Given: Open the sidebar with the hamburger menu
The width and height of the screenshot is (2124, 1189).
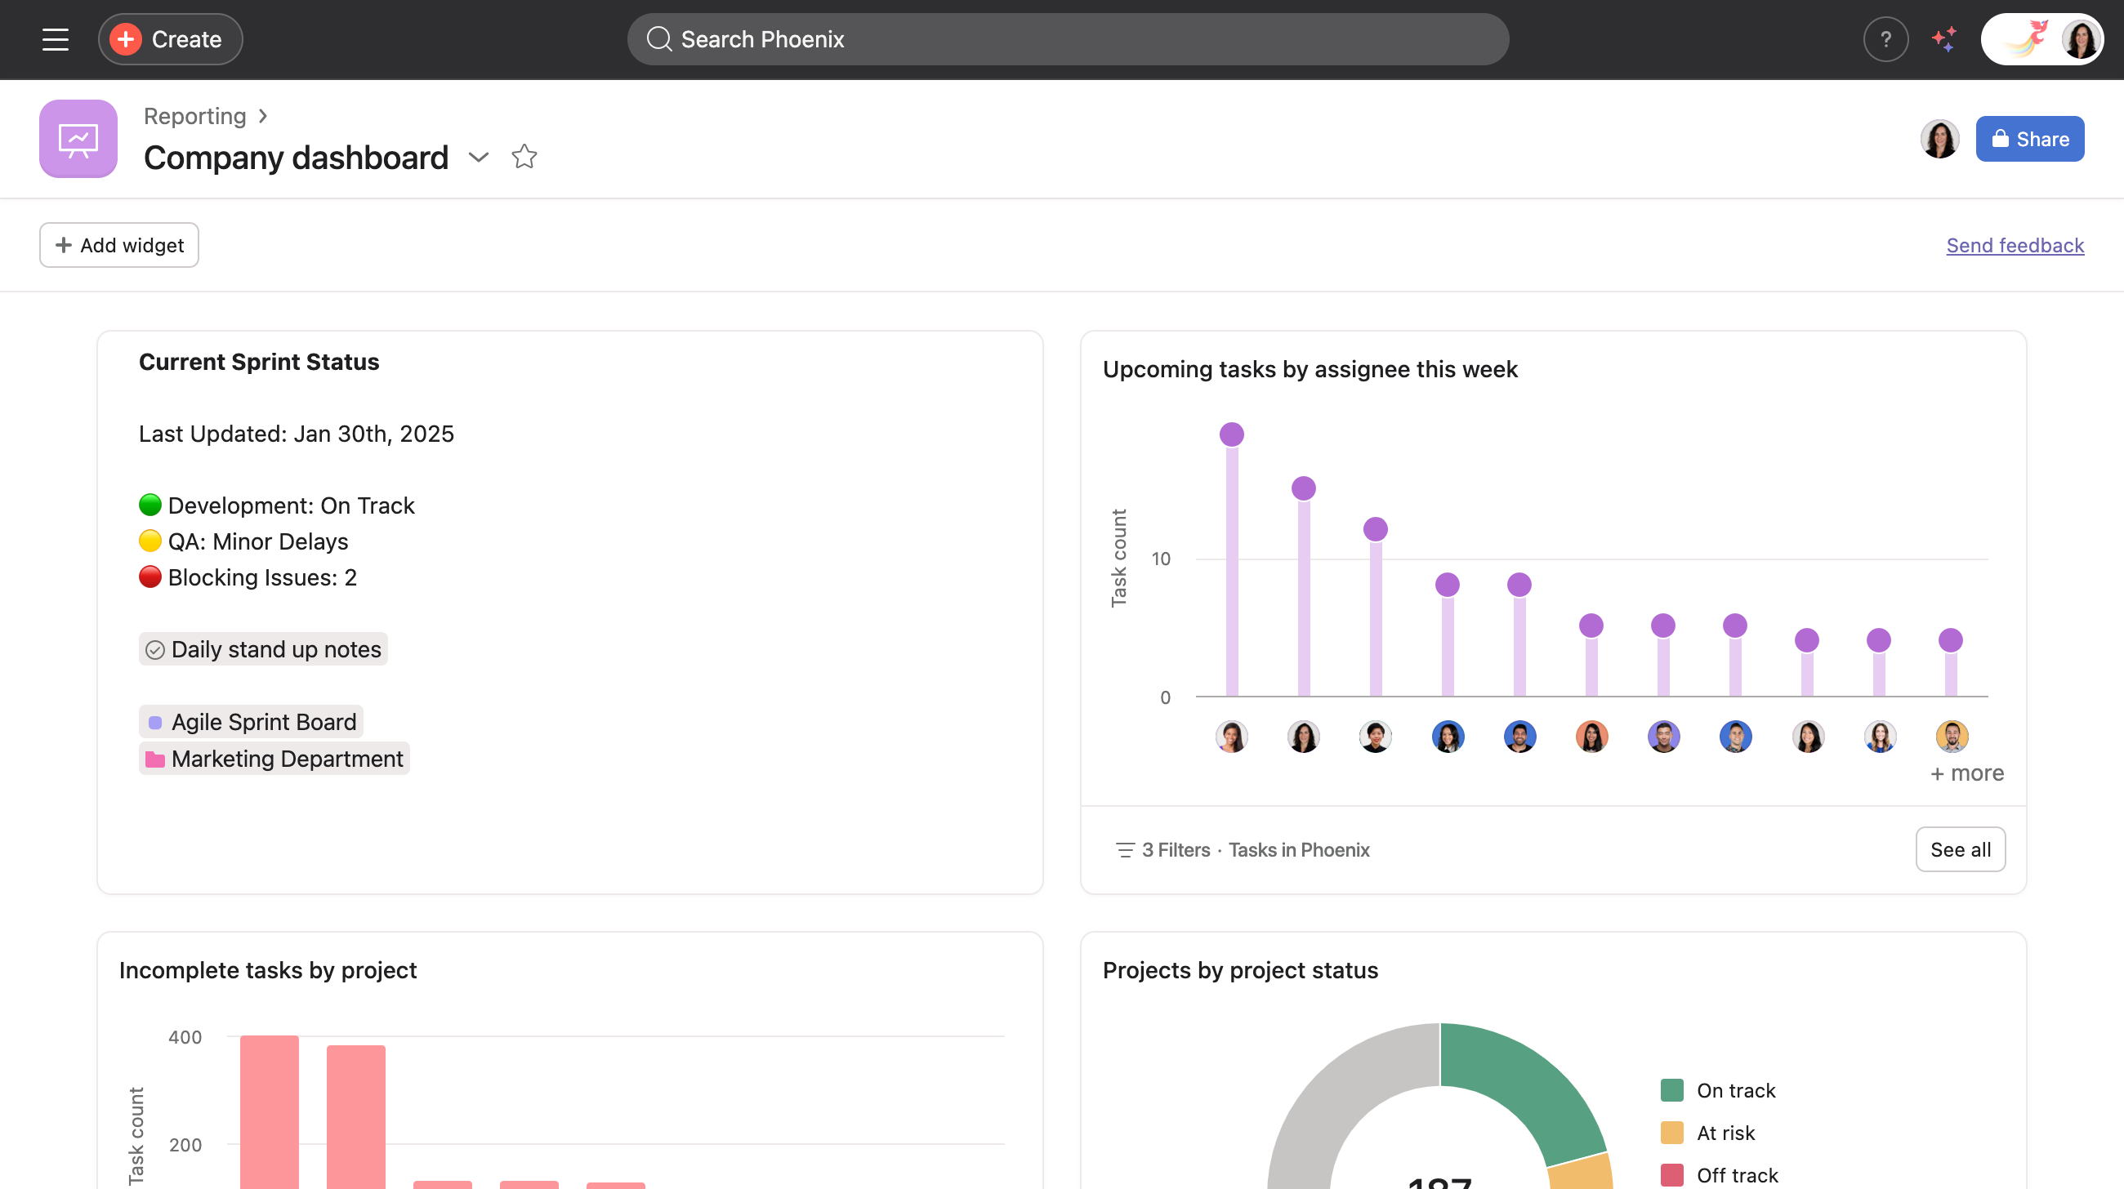Looking at the screenshot, I should pos(55,38).
